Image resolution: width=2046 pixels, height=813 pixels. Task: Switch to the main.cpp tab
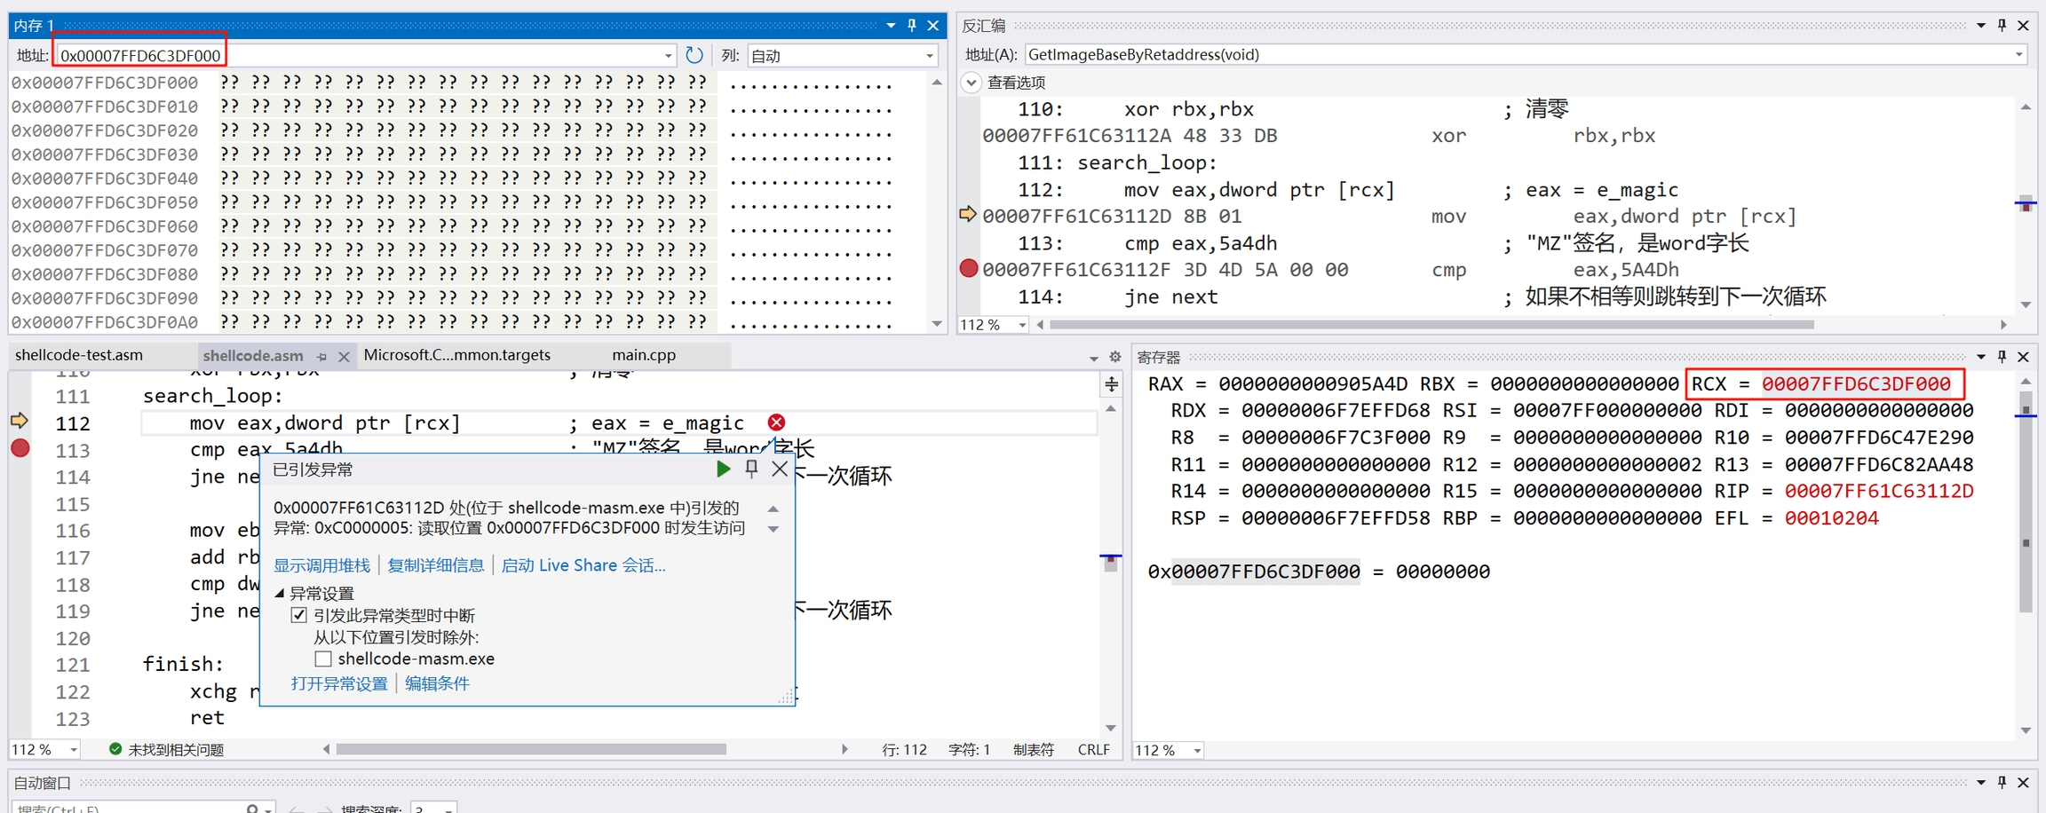point(644,355)
